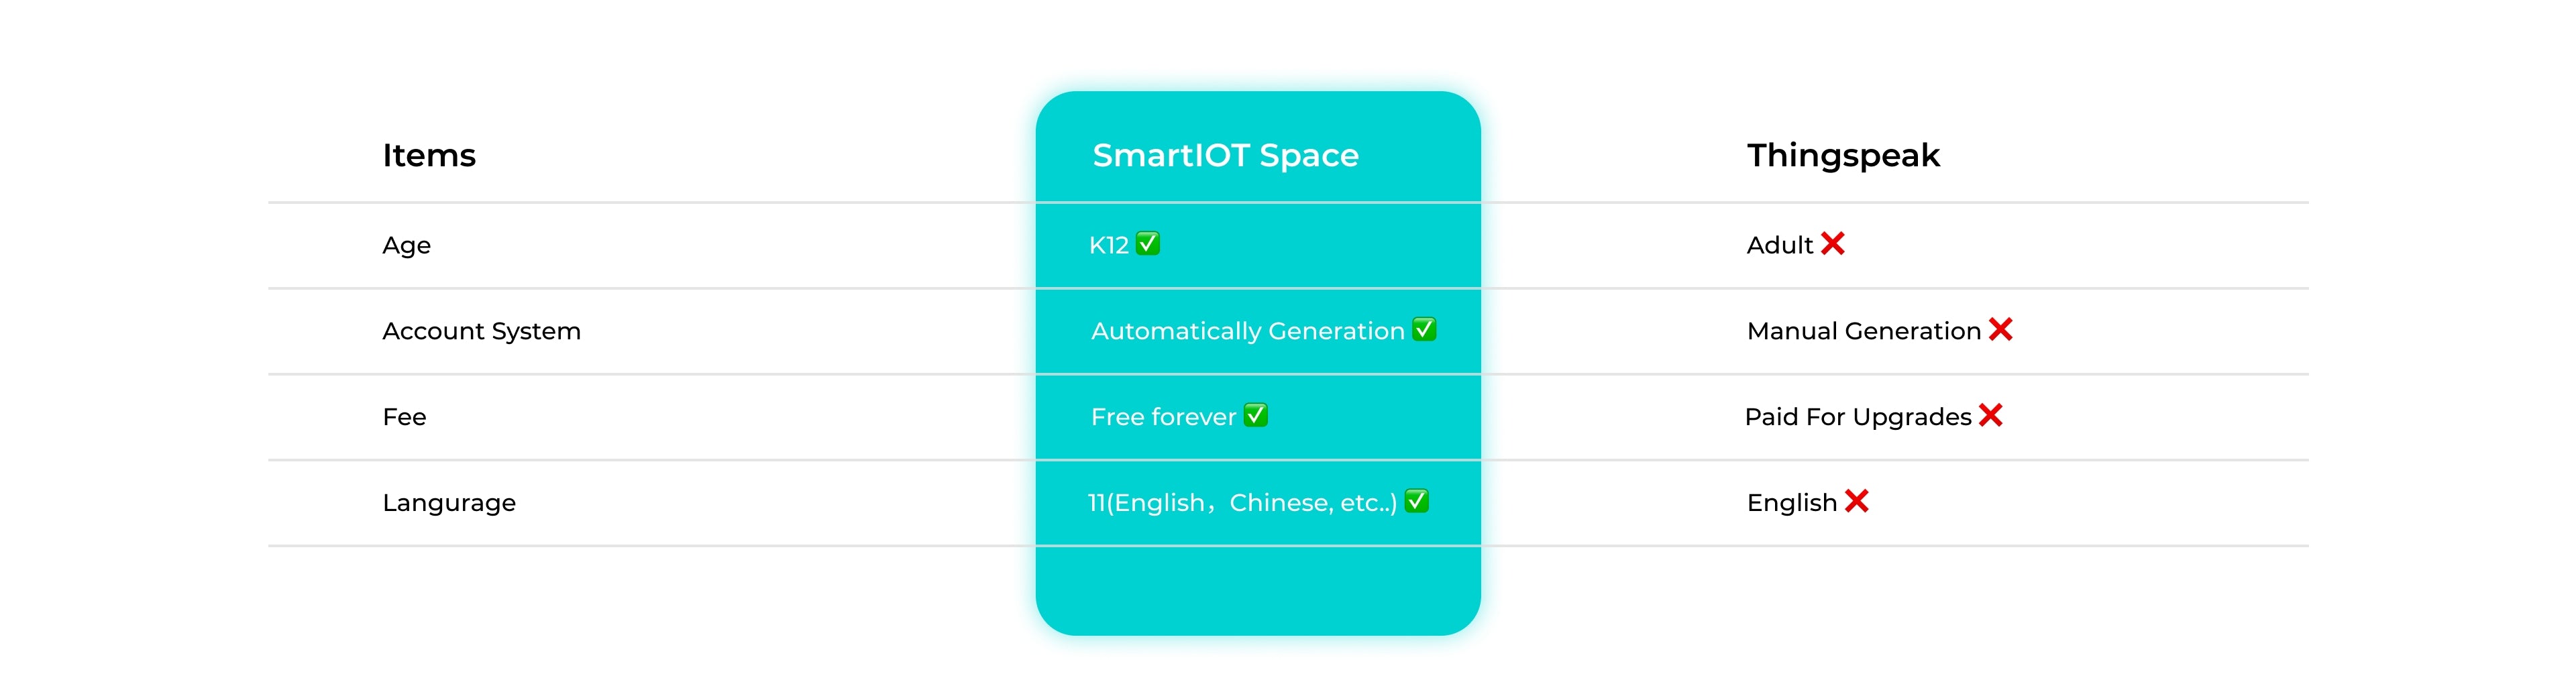Image resolution: width=2576 pixels, height=680 pixels.
Task: Click the checkmark after 11(English, Chinese, etc..)
Action: pos(1416,501)
